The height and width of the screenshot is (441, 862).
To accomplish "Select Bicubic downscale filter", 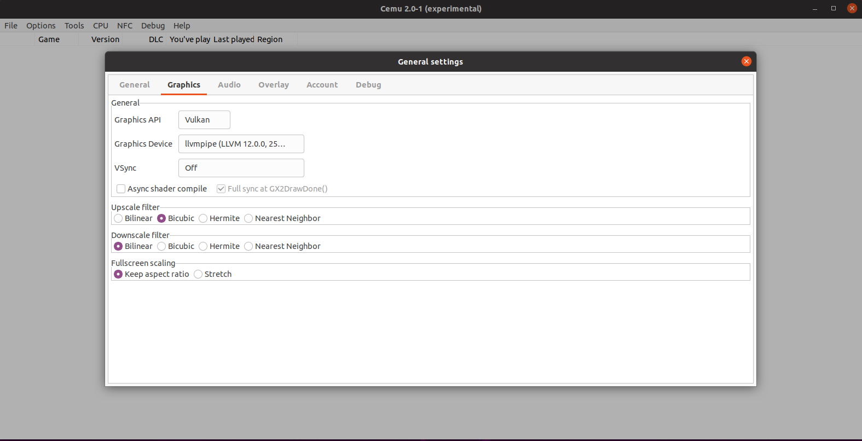I will pos(161,246).
